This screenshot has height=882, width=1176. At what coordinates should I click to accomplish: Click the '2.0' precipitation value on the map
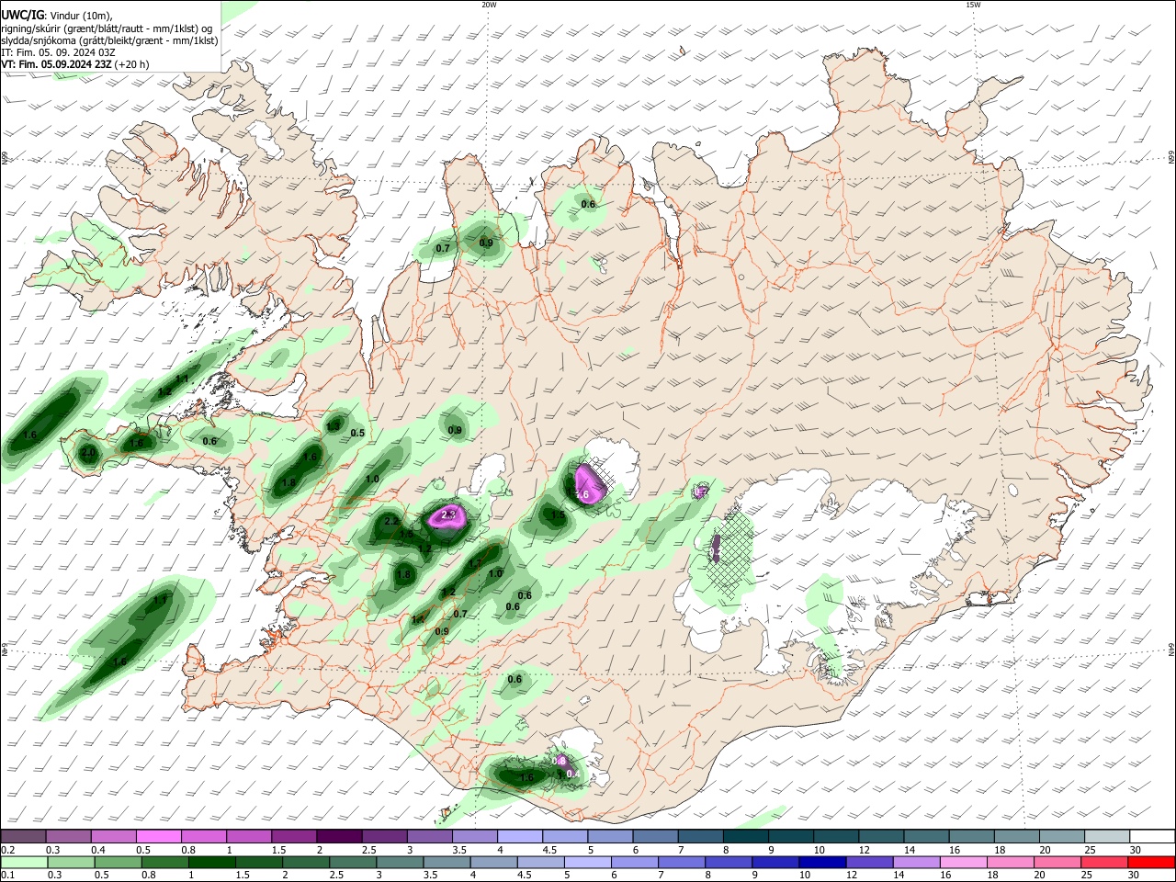pos(88,453)
